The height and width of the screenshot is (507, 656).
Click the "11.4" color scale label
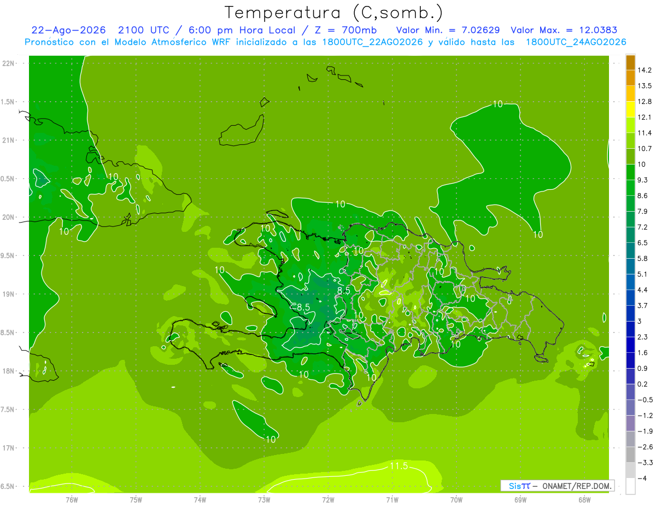(645, 133)
